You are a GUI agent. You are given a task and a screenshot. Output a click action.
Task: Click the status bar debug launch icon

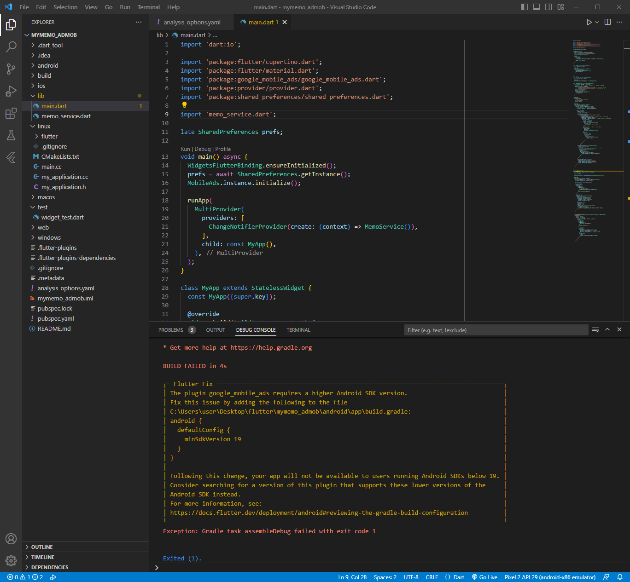[53, 577]
